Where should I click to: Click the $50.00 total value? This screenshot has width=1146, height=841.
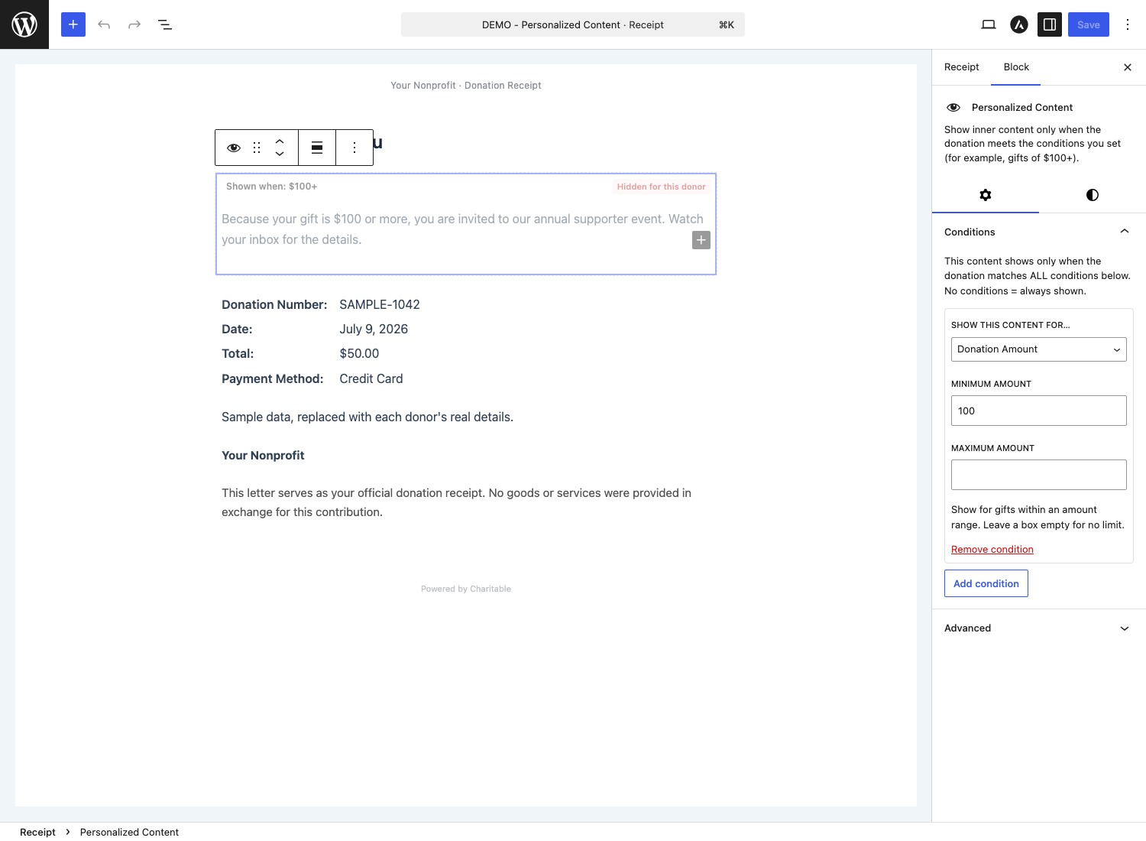pyautogui.click(x=359, y=353)
